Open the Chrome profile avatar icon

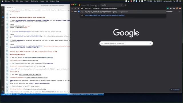(x=177, y=8)
